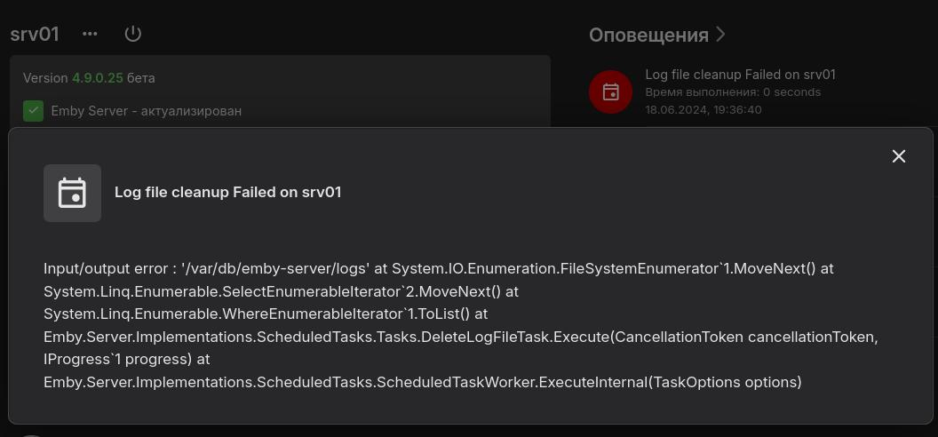Open the three-dots menu next to srv01

(x=90, y=34)
